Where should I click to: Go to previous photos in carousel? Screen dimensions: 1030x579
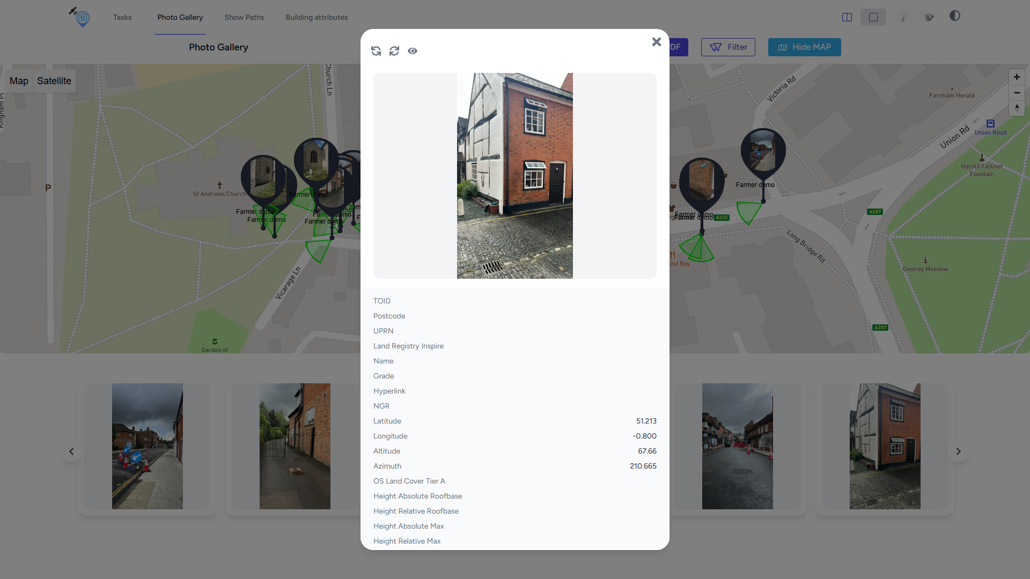coord(71,451)
